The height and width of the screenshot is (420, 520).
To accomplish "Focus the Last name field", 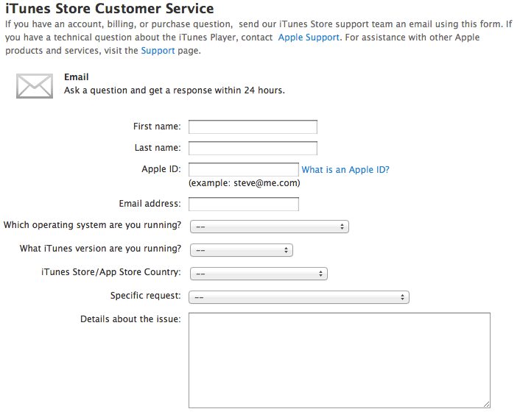I will click(x=253, y=148).
